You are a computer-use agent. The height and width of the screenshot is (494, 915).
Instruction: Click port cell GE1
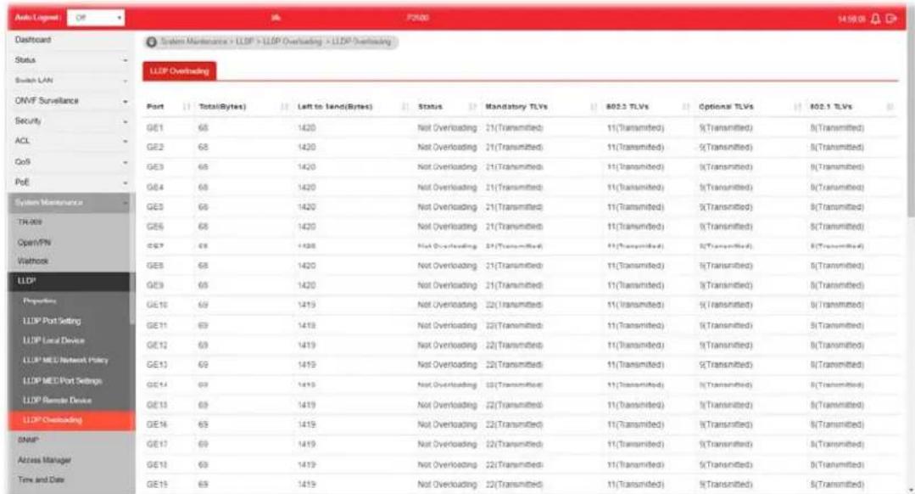[154, 128]
